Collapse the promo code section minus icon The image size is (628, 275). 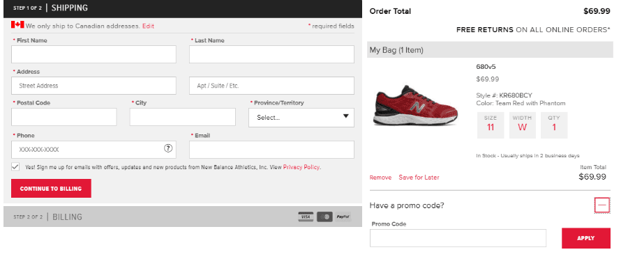pyautogui.click(x=602, y=205)
